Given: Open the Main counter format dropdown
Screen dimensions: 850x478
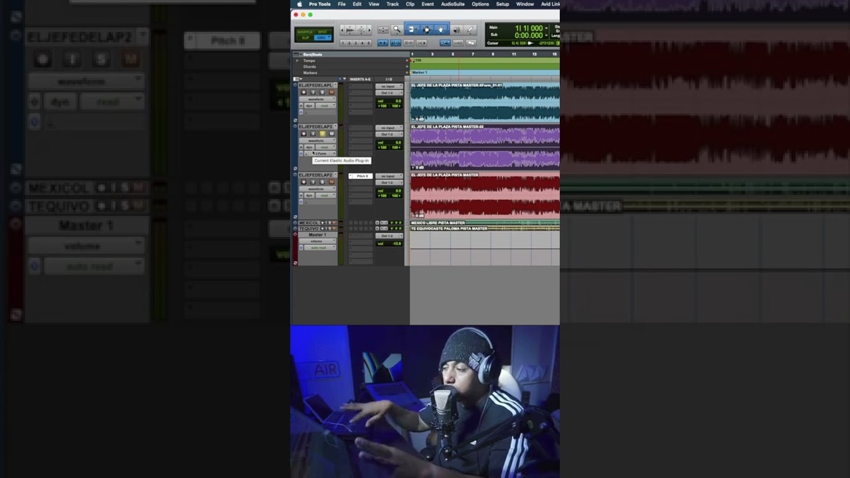Looking at the screenshot, I should coord(546,29).
